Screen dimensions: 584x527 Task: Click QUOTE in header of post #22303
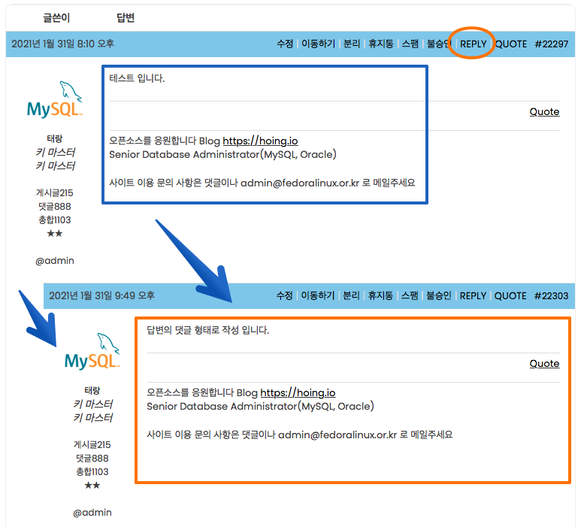(x=510, y=295)
